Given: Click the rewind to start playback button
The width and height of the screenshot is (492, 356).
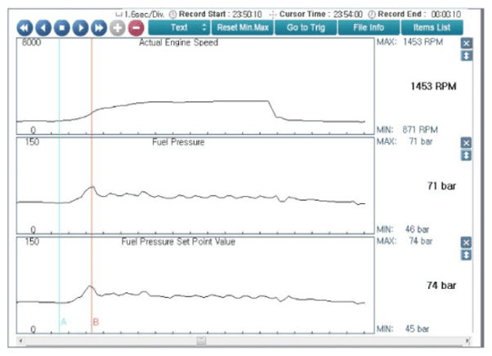Looking at the screenshot, I should 25,28.
